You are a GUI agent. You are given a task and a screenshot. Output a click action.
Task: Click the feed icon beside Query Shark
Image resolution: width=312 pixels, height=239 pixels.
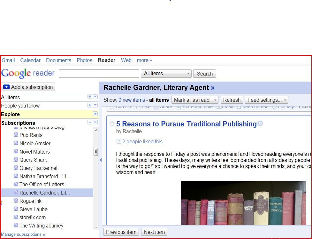click(16, 160)
